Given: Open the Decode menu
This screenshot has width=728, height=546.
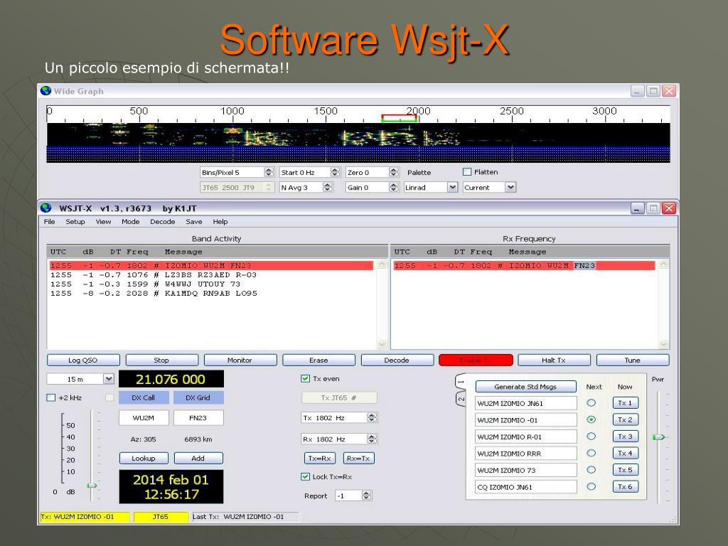Looking at the screenshot, I should (163, 222).
